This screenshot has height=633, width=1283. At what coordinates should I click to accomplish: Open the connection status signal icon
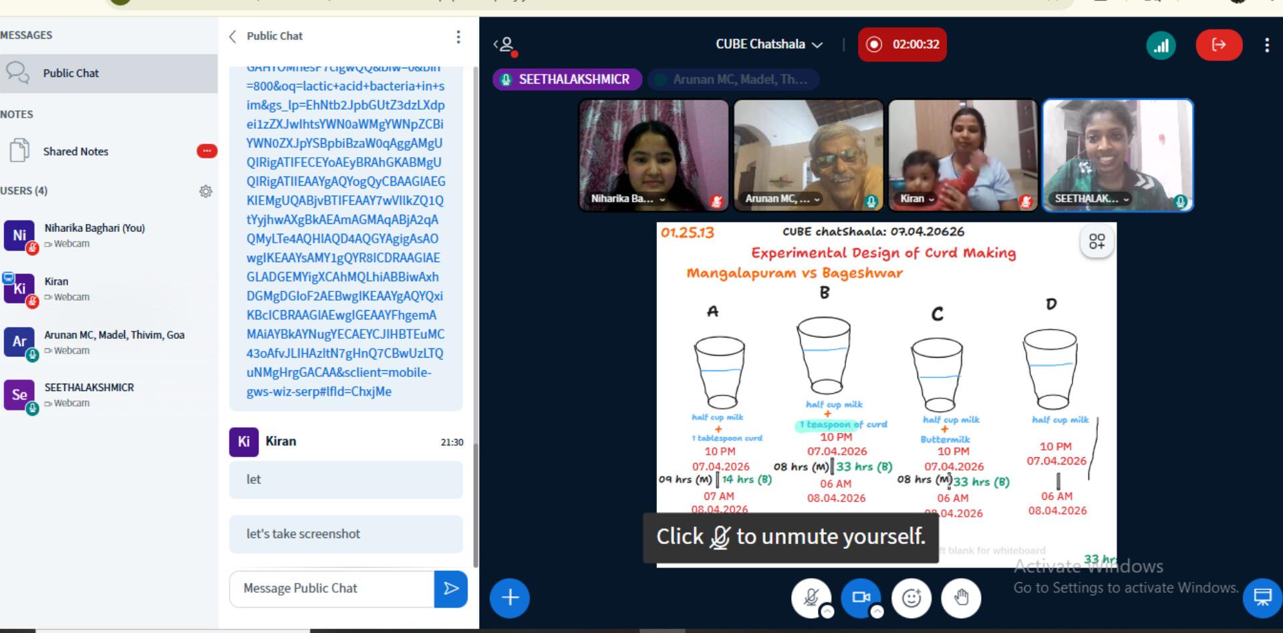(x=1161, y=45)
